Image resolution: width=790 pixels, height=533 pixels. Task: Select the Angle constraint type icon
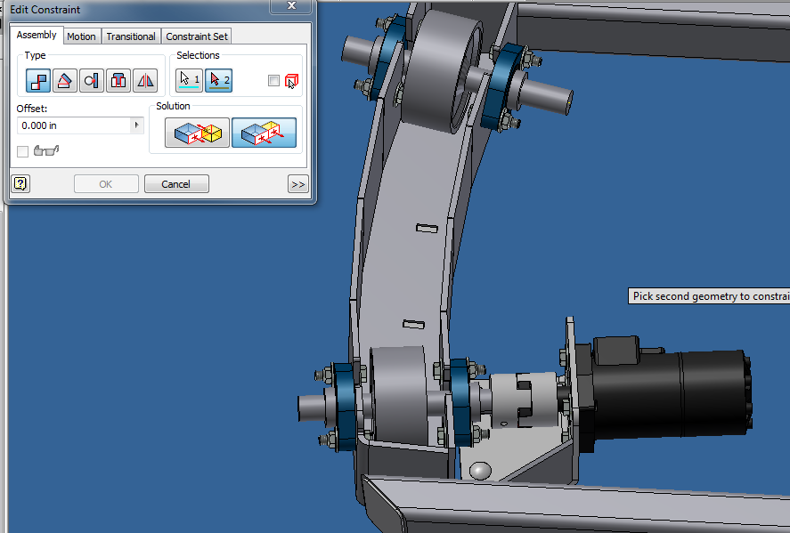point(64,80)
